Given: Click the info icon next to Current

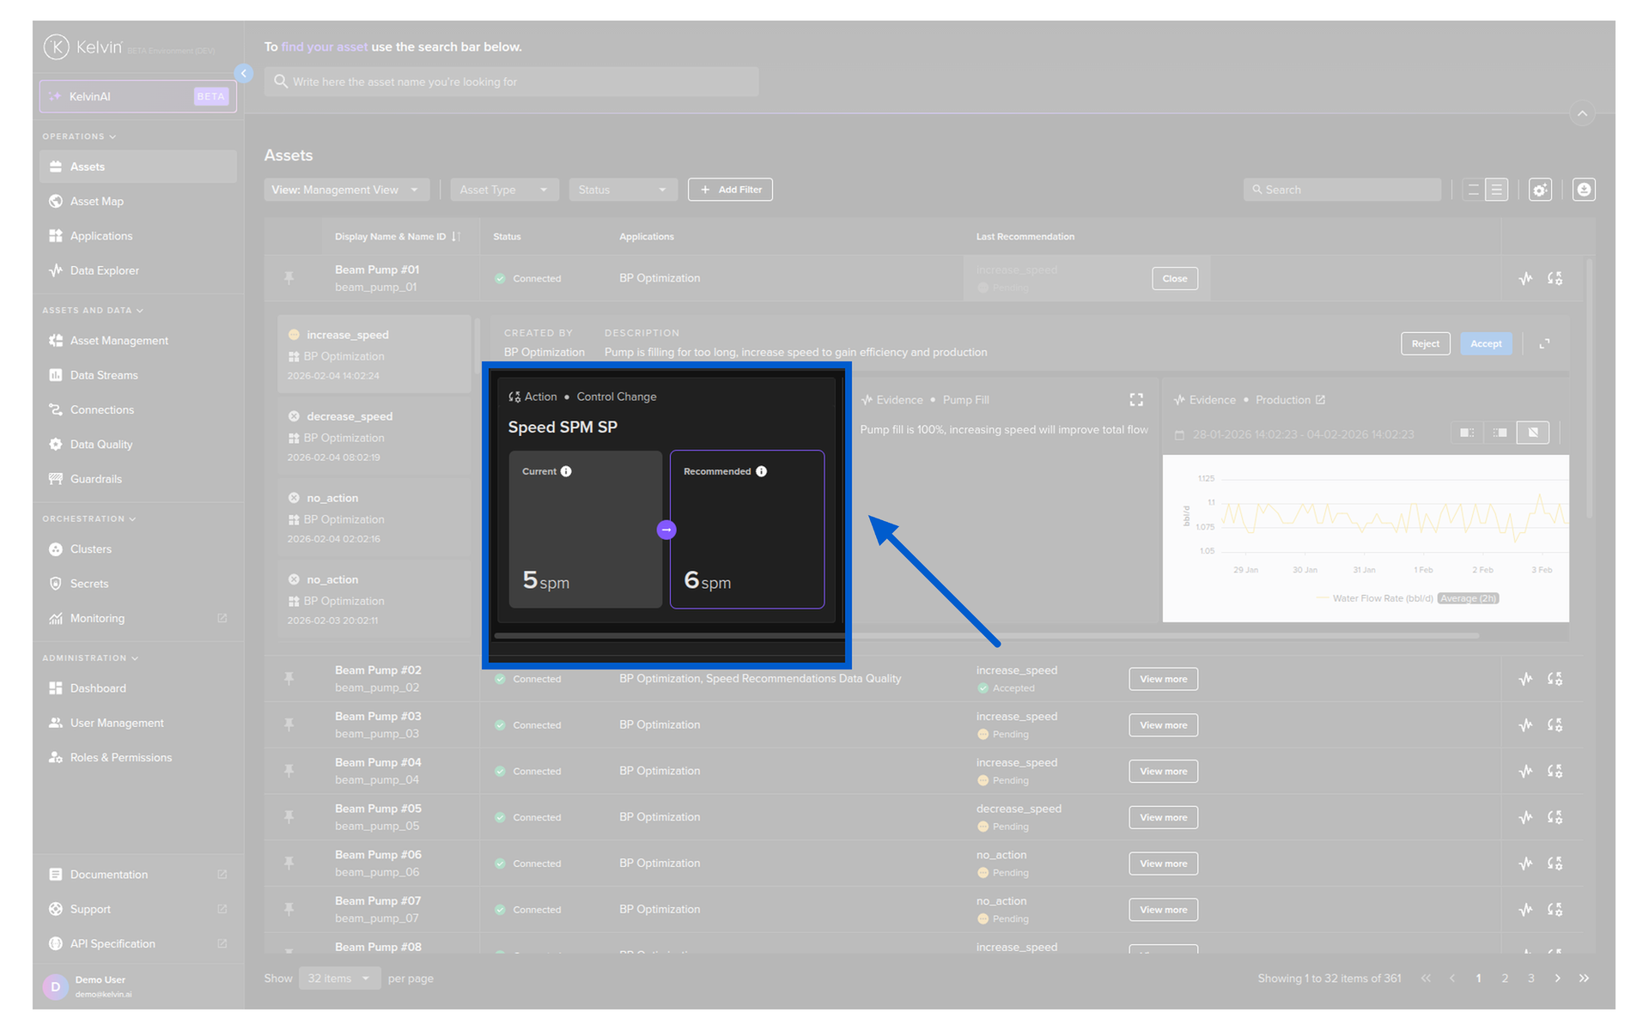Looking at the screenshot, I should 566,471.
